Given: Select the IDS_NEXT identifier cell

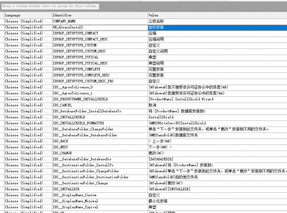Looking at the screenshot, I should (100, 147).
